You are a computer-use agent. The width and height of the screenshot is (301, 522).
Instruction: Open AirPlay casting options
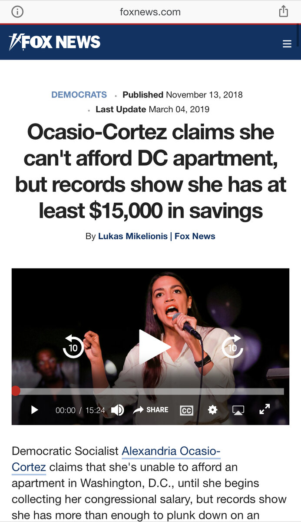coord(238,410)
